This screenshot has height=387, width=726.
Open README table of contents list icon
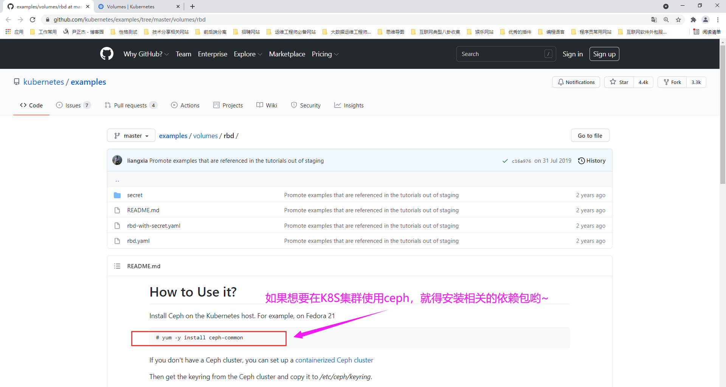click(x=117, y=266)
